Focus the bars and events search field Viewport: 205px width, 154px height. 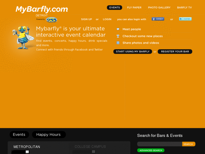point(160,144)
